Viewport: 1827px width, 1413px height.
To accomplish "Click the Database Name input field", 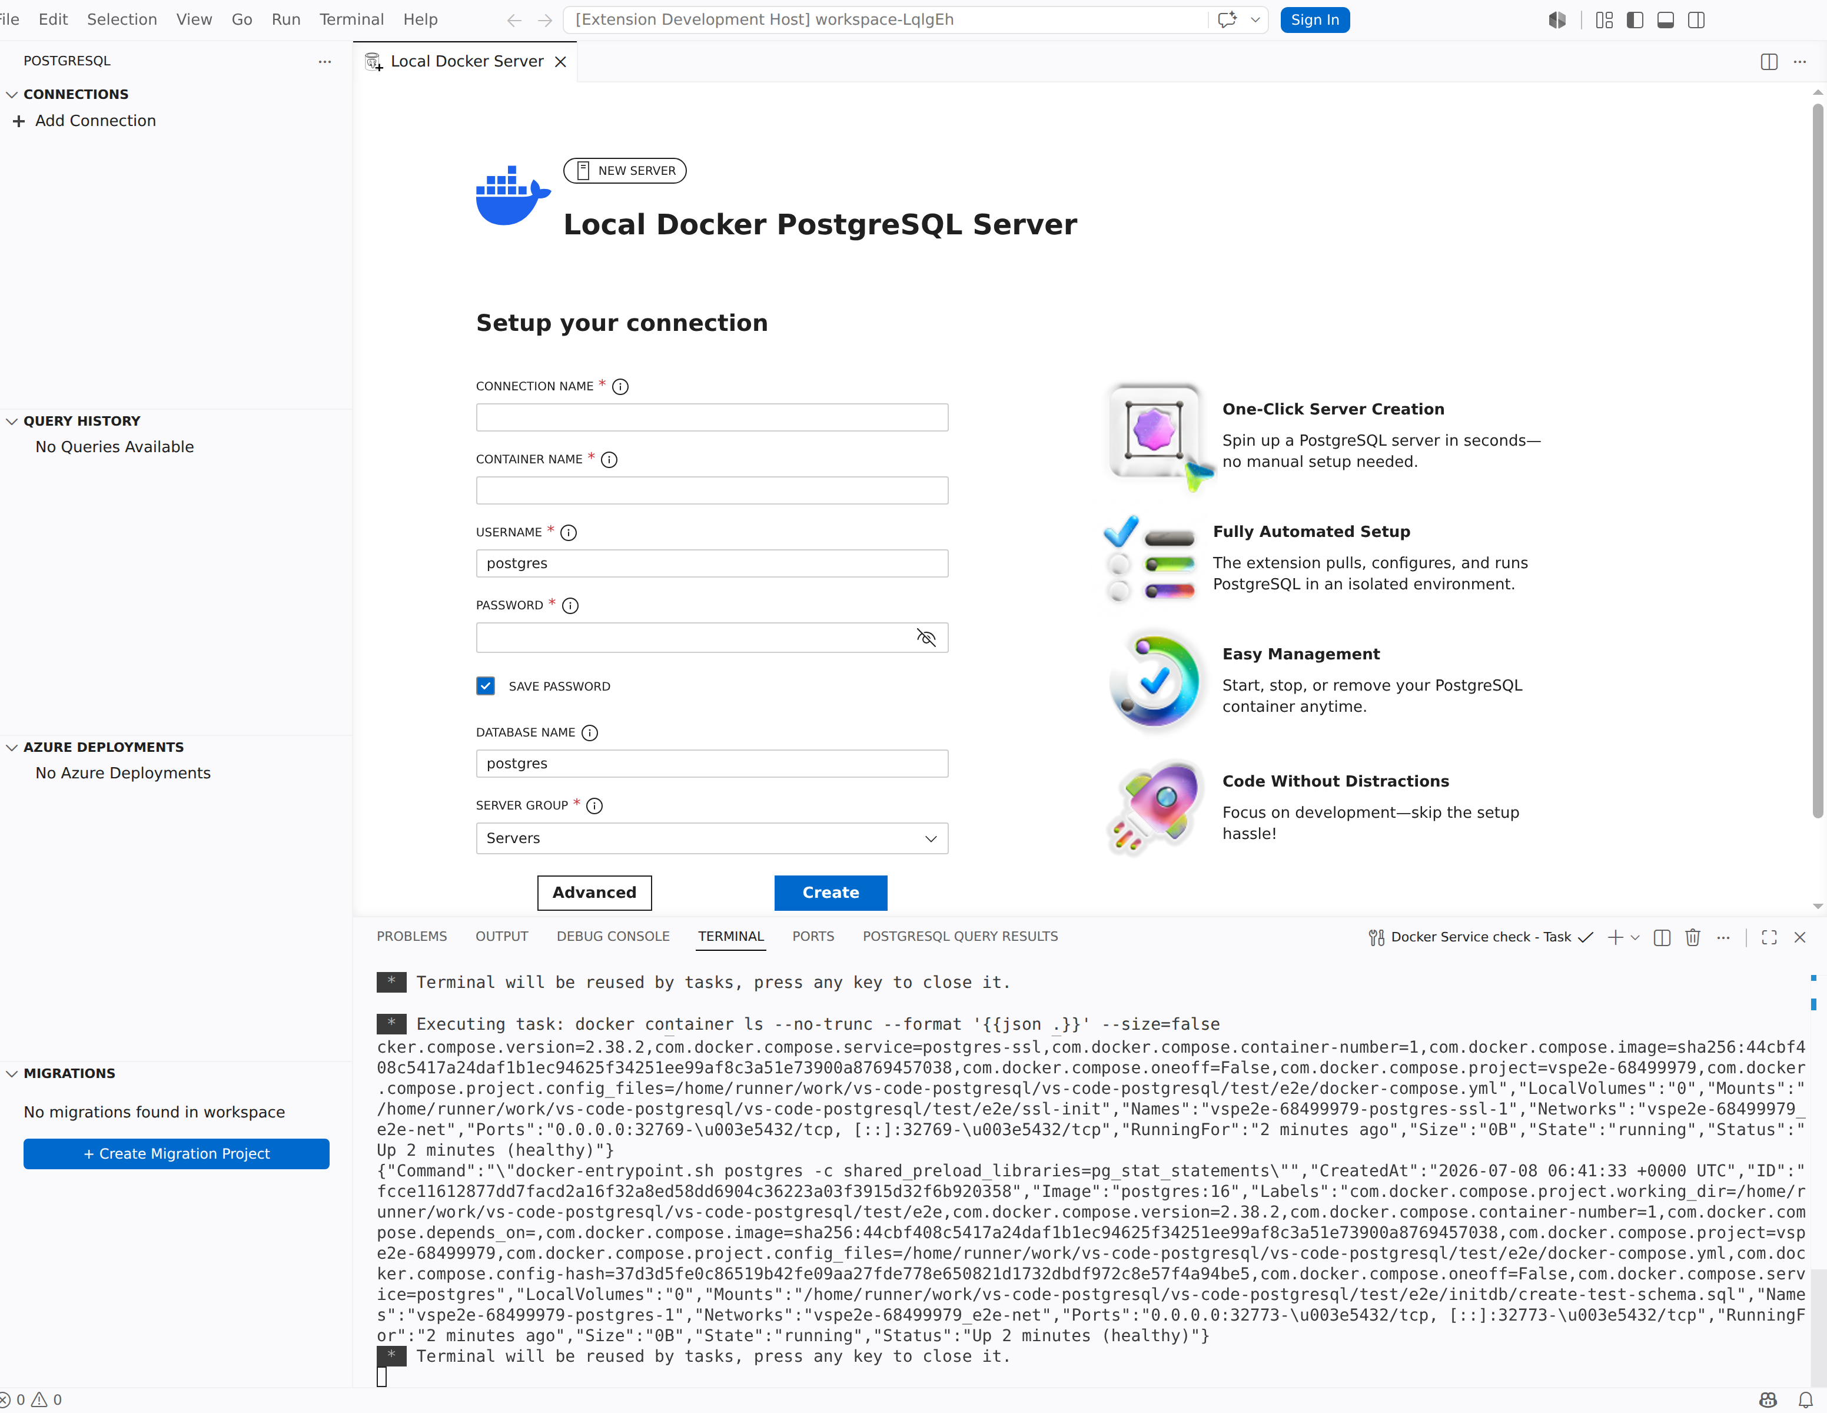I will coord(712,764).
